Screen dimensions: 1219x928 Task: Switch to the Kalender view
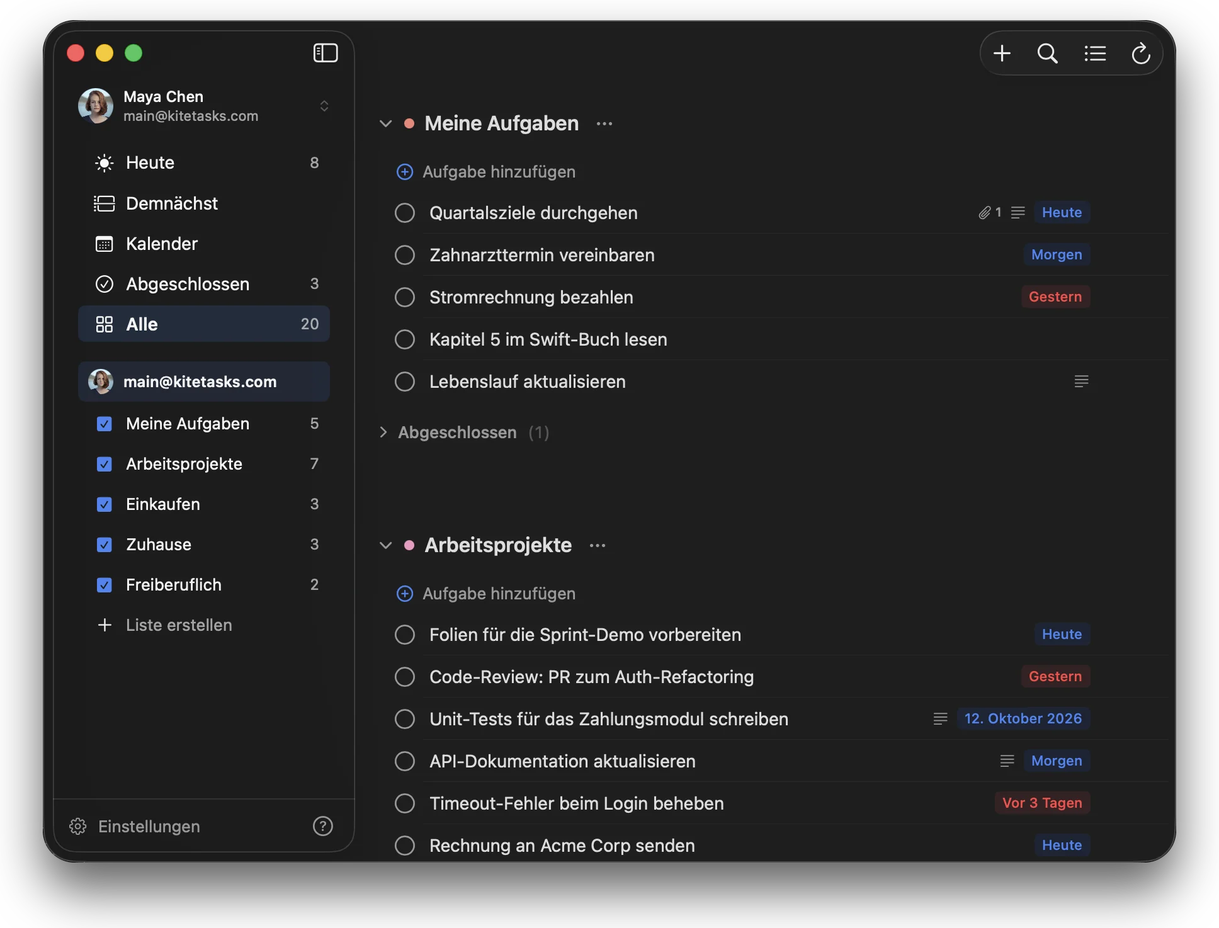(204, 244)
